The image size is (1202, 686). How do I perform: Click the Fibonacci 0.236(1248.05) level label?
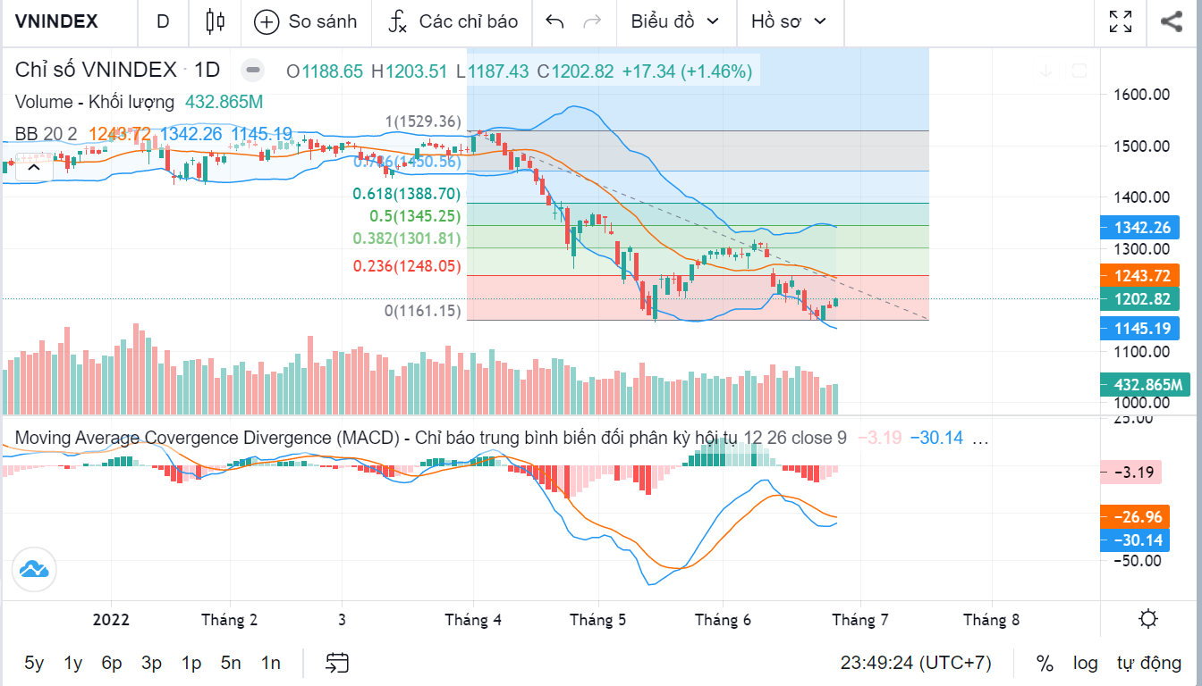(x=406, y=265)
